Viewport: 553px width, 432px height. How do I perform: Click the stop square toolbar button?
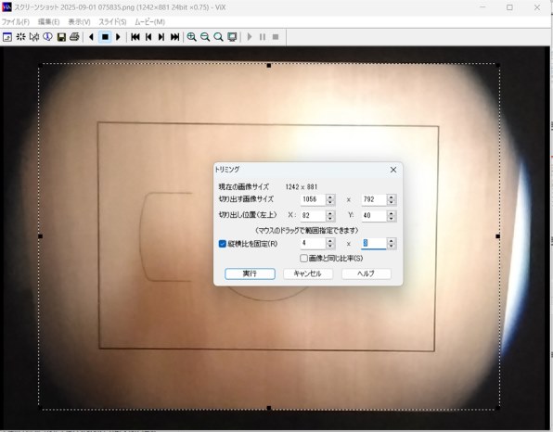pyautogui.click(x=105, y=37)
